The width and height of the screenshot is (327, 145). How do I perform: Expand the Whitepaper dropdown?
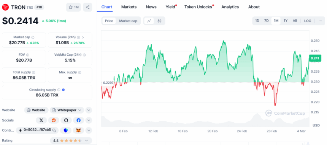(67, 110)
